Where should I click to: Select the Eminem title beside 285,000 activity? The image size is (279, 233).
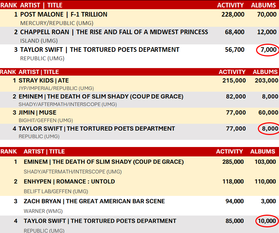coord(104,162)
